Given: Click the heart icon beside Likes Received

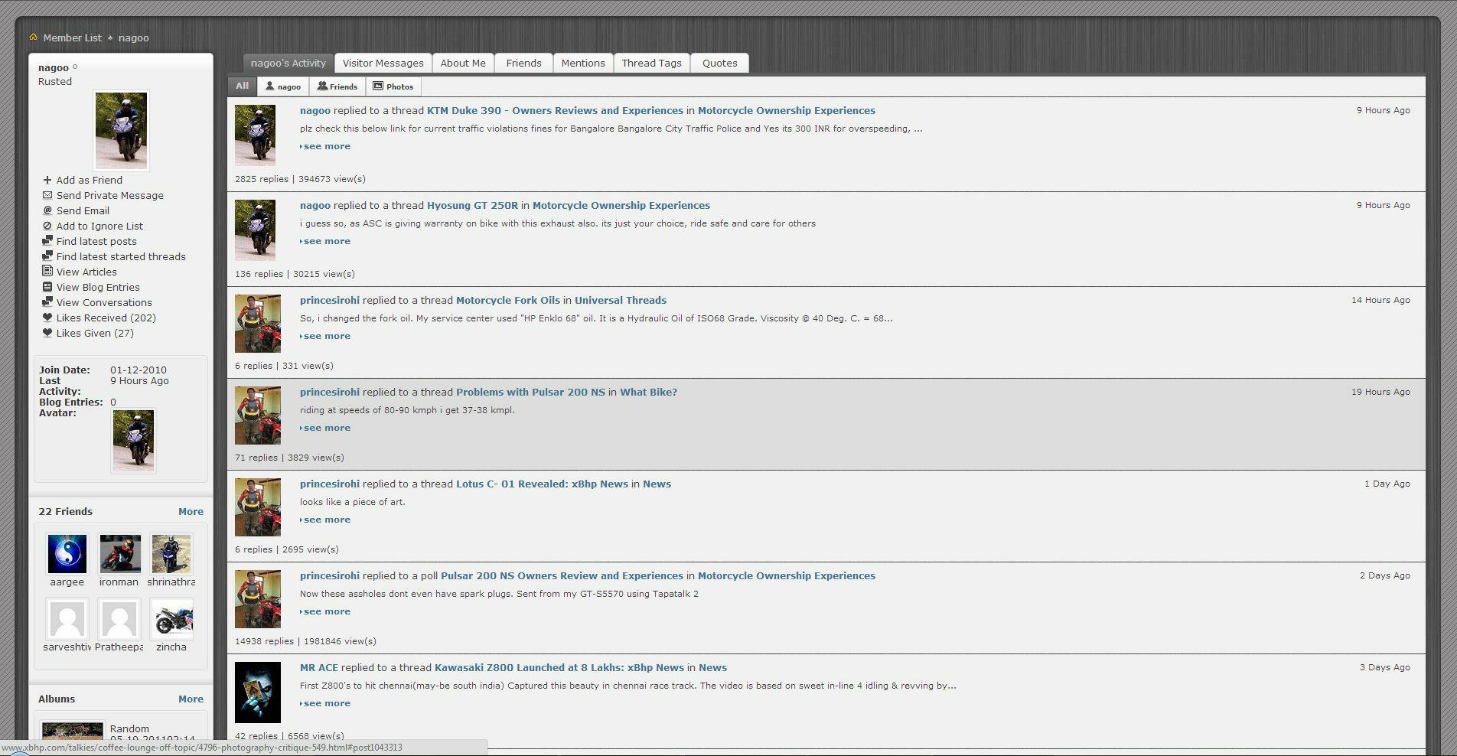Looking at the screenshot, I should coord(47,318).
